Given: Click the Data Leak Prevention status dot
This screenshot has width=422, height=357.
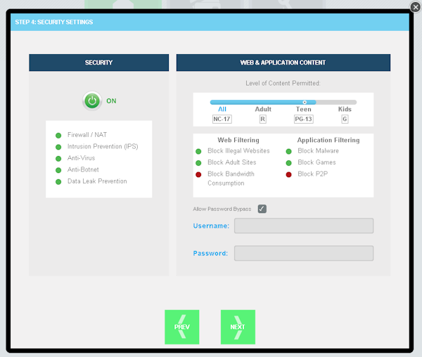Looking at the screenshot, I should point(58,182).
